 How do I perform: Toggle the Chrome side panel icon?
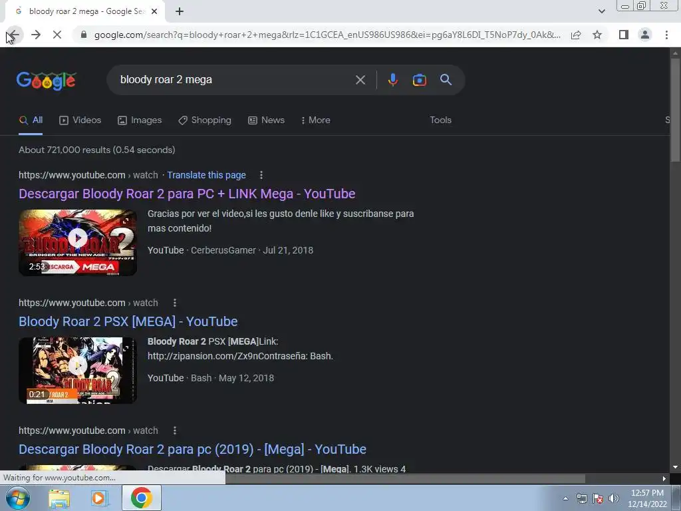coord(624,35)
